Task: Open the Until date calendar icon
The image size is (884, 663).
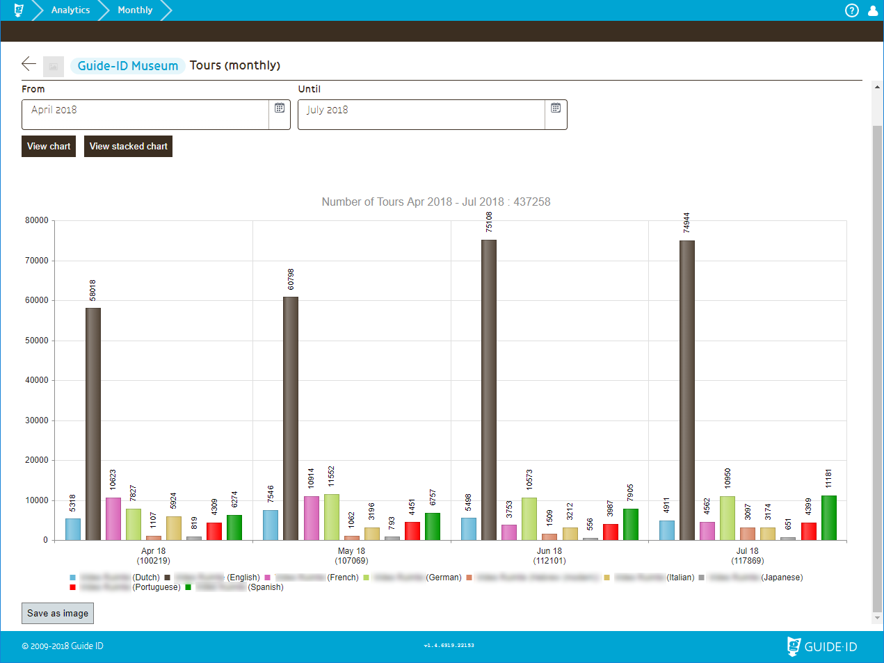Action: tap(556, 108)
